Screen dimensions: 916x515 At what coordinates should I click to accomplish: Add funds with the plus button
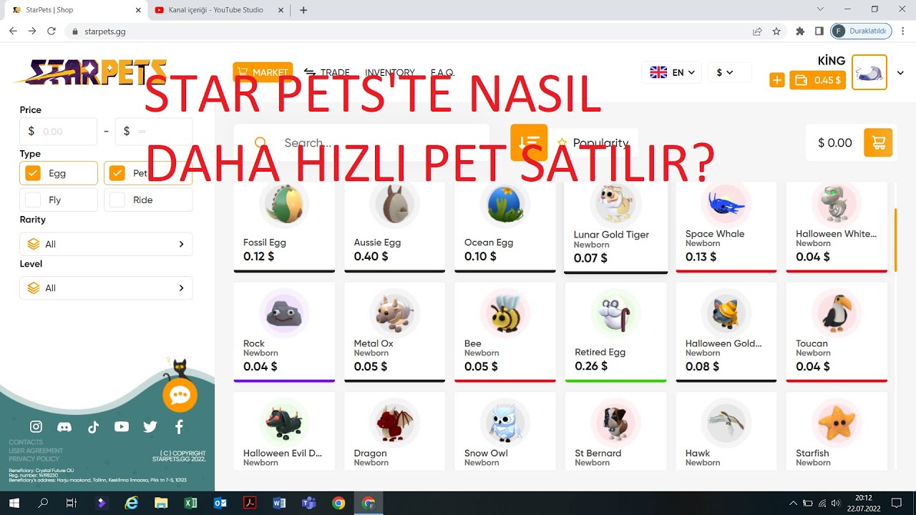[x=777, y=80]
